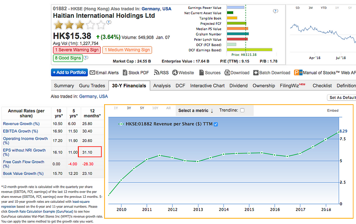
Task: Click the price line thumbnail chart
Action: click(323, 34)
